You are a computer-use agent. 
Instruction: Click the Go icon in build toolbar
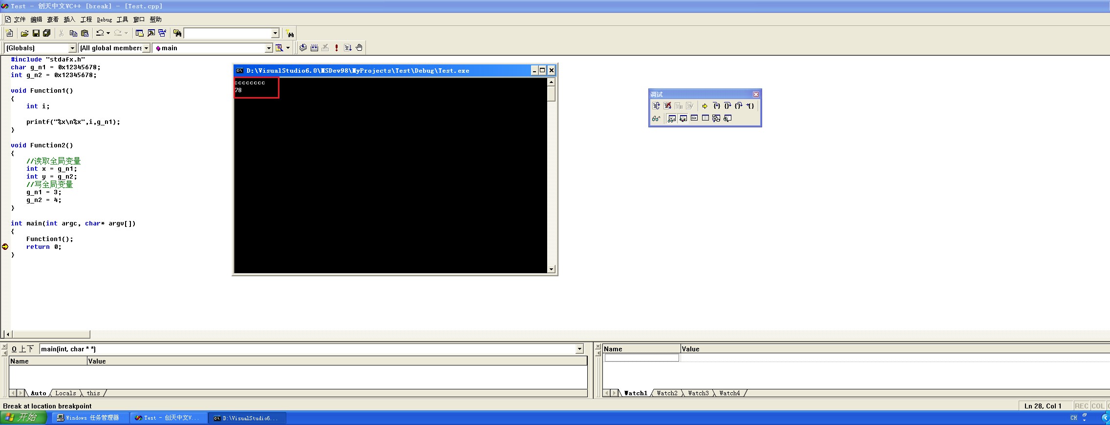[x=348, y=48]
